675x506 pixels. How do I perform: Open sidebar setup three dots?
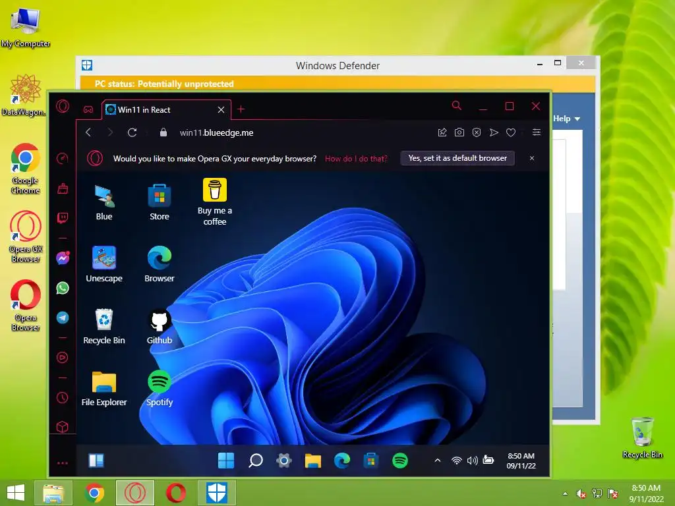point(63,463)
